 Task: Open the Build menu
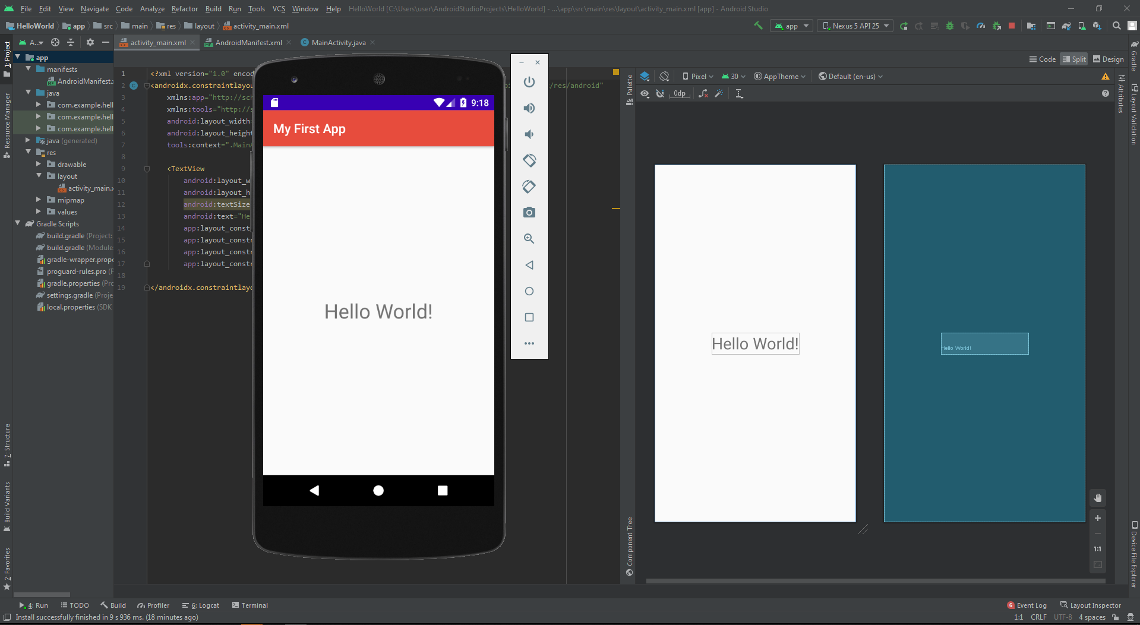point(213,8)
